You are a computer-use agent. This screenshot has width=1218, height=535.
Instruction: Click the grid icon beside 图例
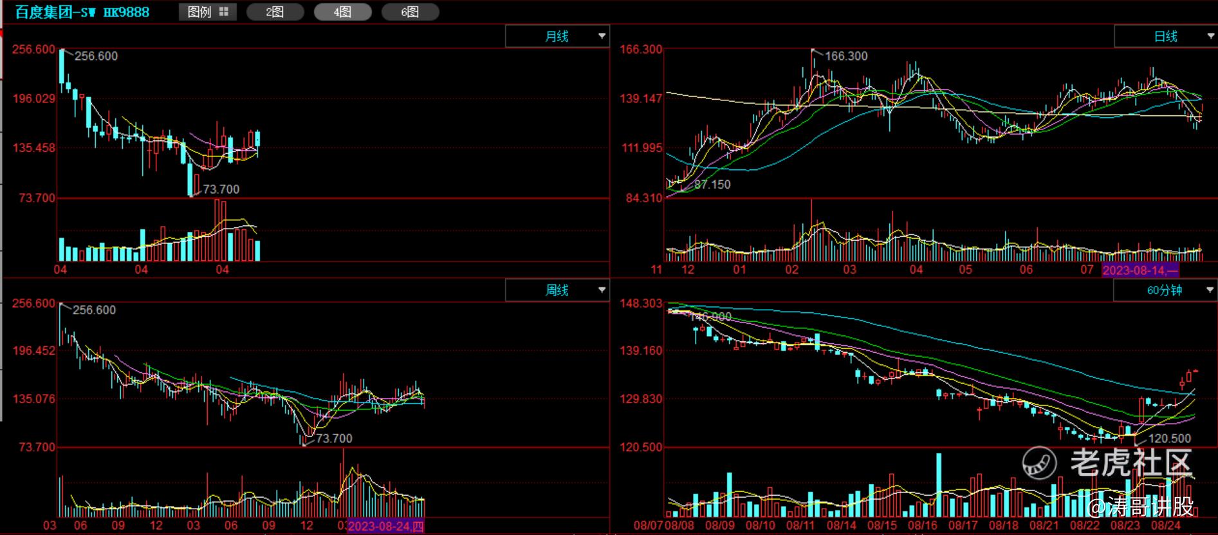[224, 12]
